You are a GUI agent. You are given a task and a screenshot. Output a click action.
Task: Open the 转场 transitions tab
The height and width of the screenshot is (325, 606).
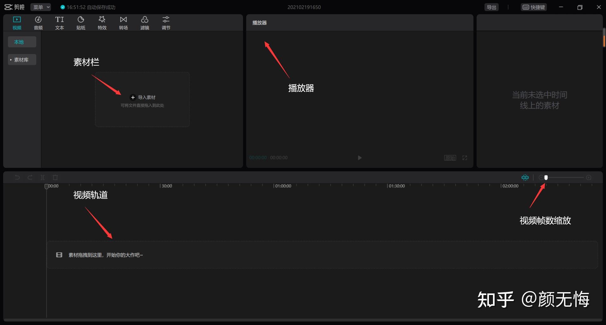(123, 23)
